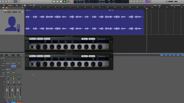Toggle cycle mode button

point(71,1)
